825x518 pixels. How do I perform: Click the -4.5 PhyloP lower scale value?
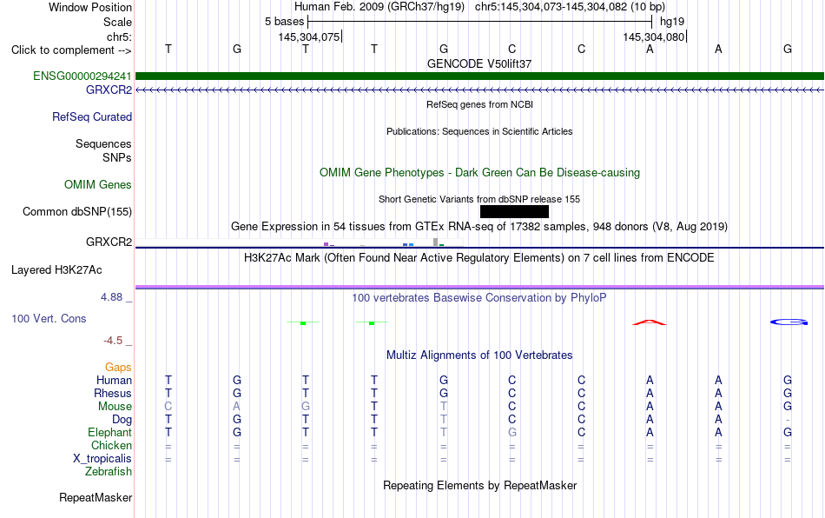click(x=113, y=341)
